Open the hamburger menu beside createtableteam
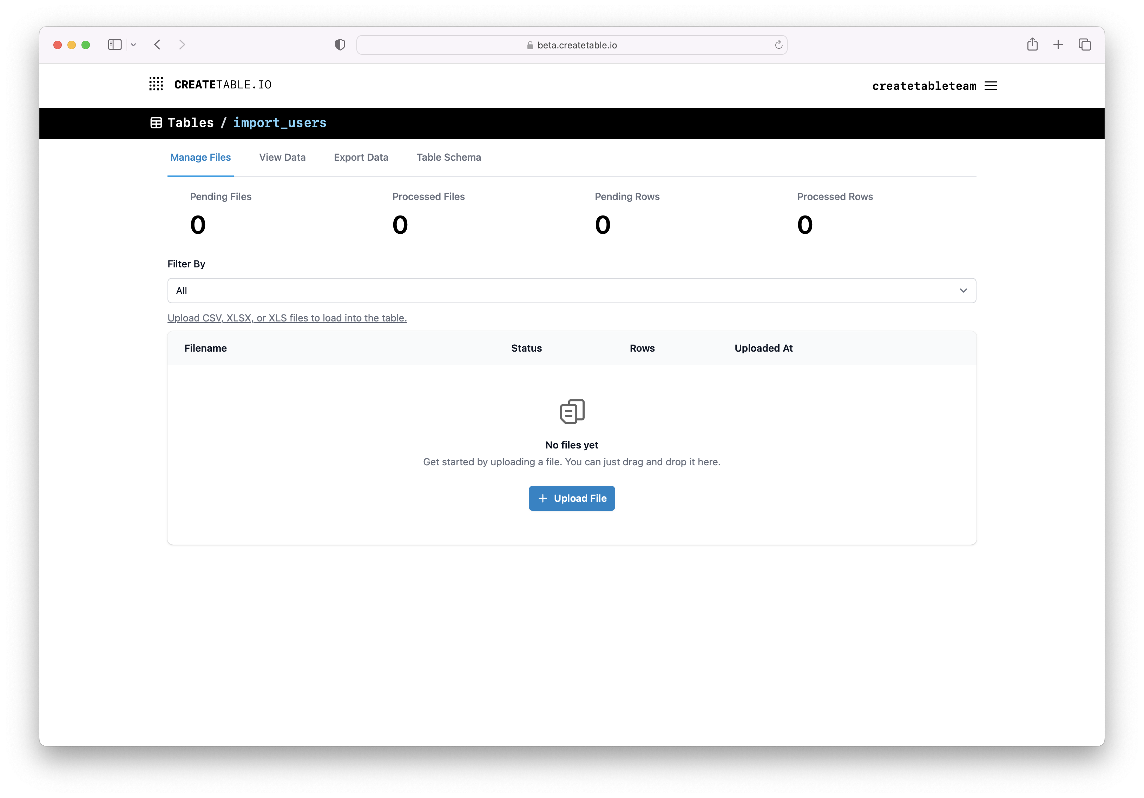1144x798 pixels. coord(991,86)
